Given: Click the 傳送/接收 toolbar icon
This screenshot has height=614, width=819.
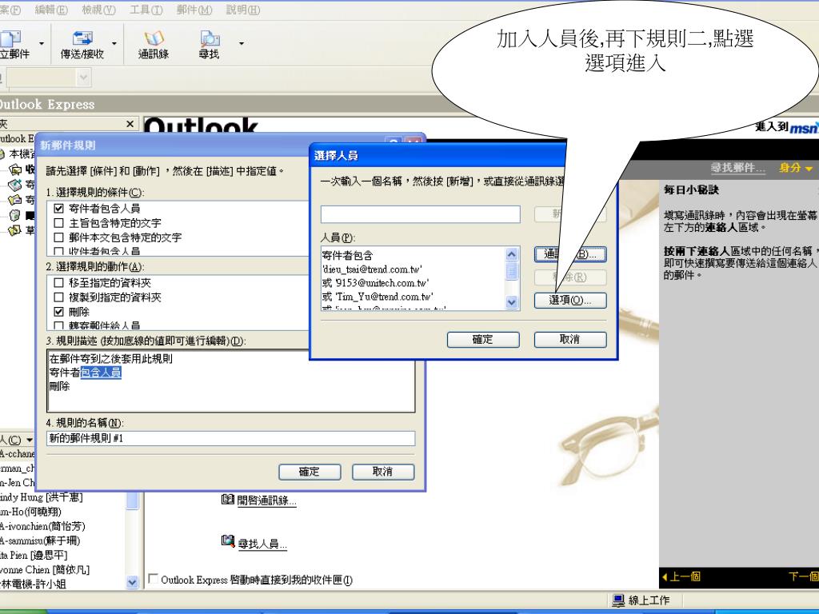Looking at the screenshot, I should coord(82,45).
